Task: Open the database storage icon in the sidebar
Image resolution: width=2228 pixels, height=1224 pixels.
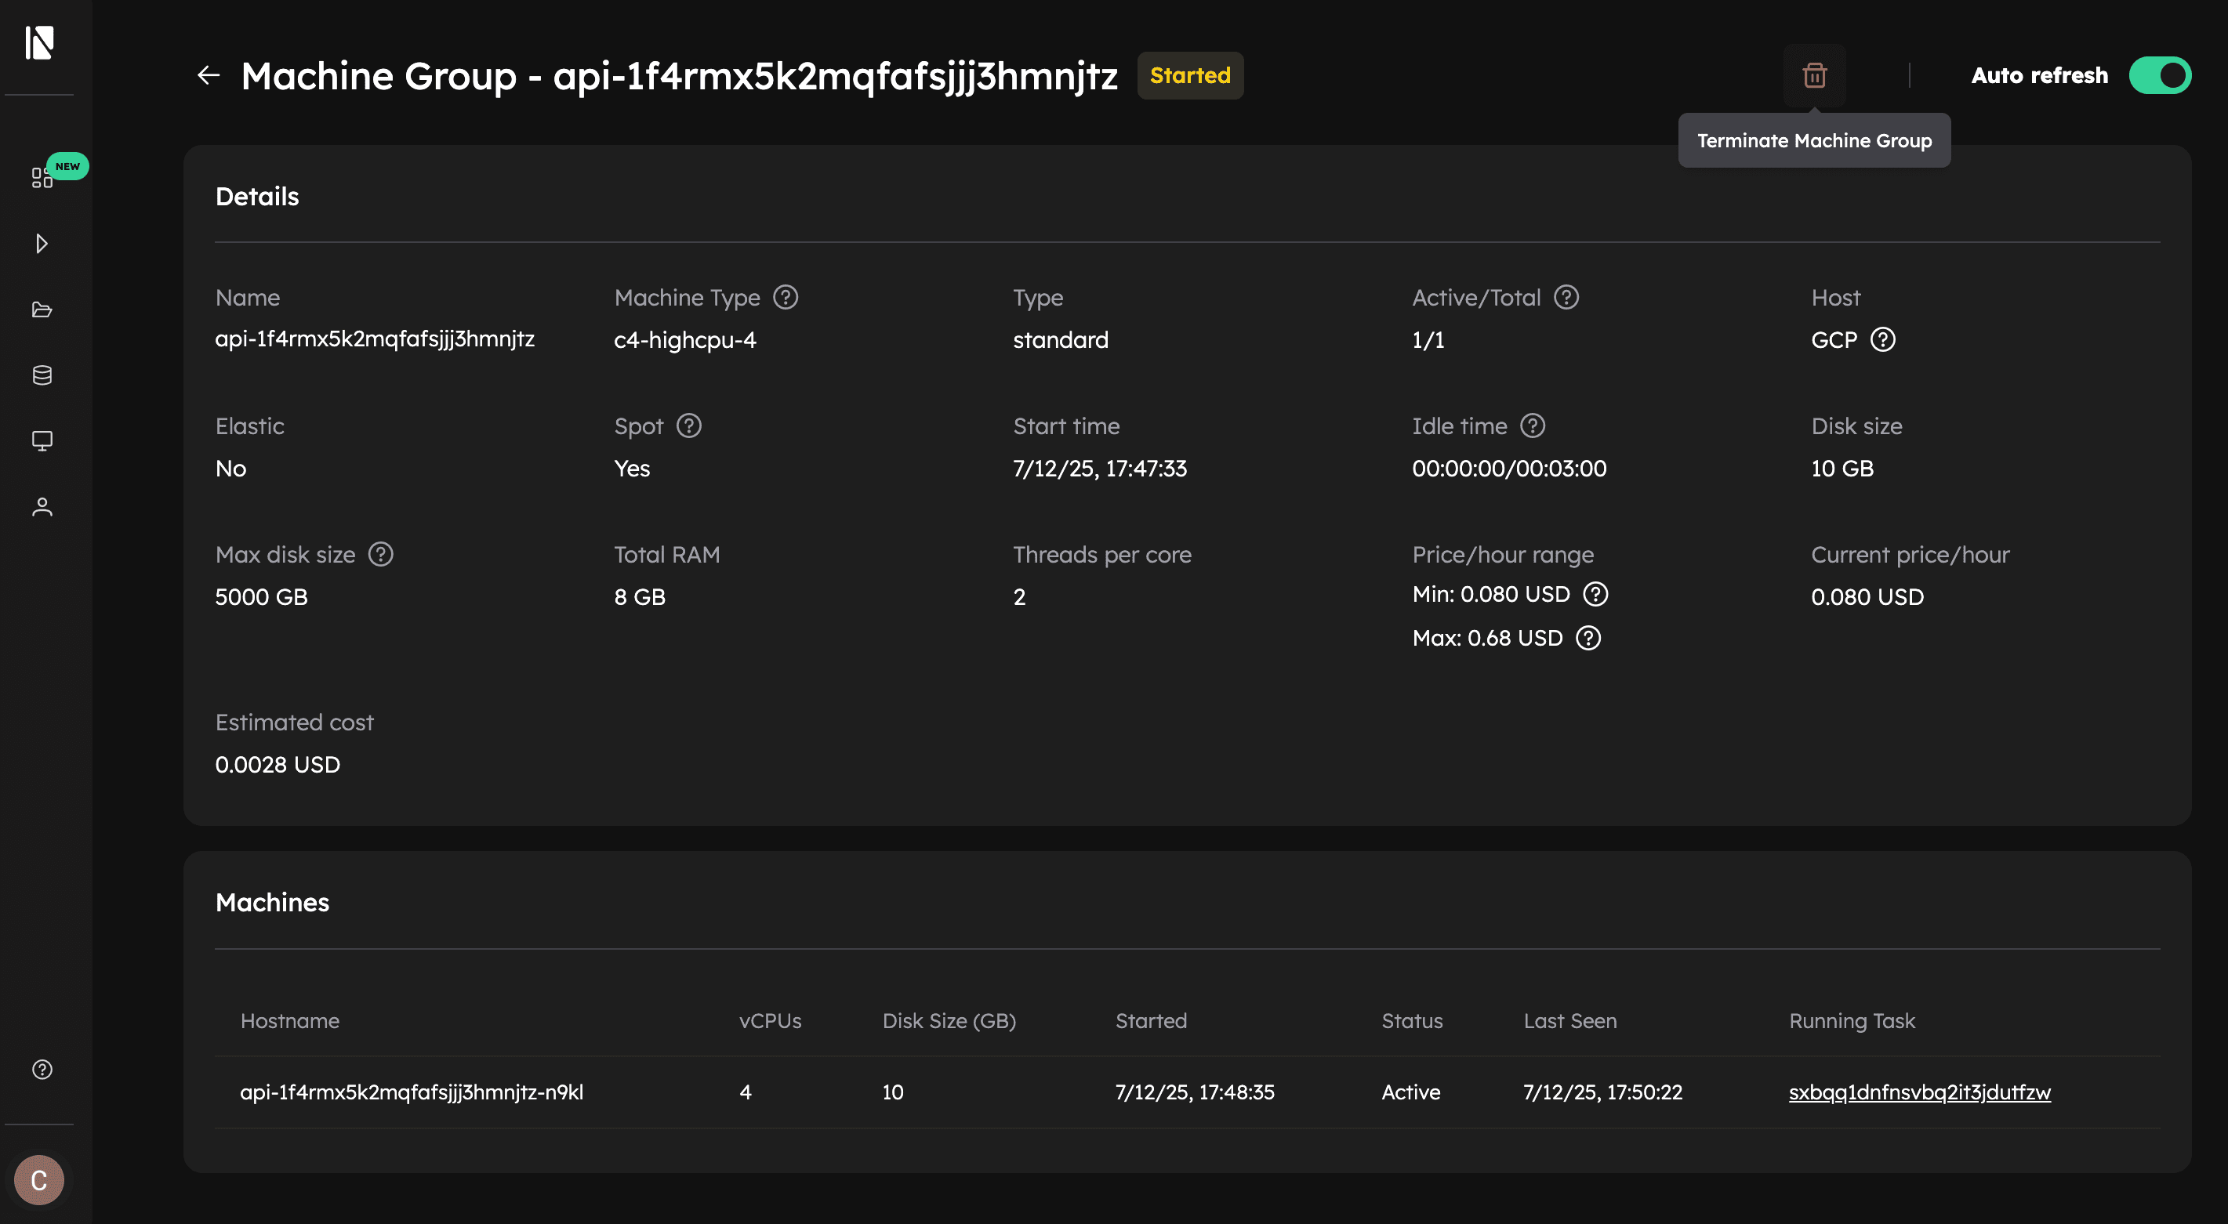Action: point(42,375)
